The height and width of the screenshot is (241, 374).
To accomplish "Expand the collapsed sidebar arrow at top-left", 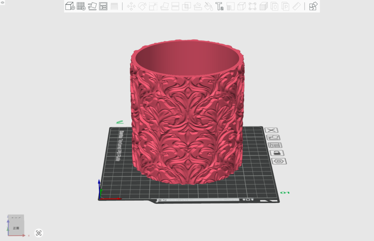I will (x=3, y=3).
